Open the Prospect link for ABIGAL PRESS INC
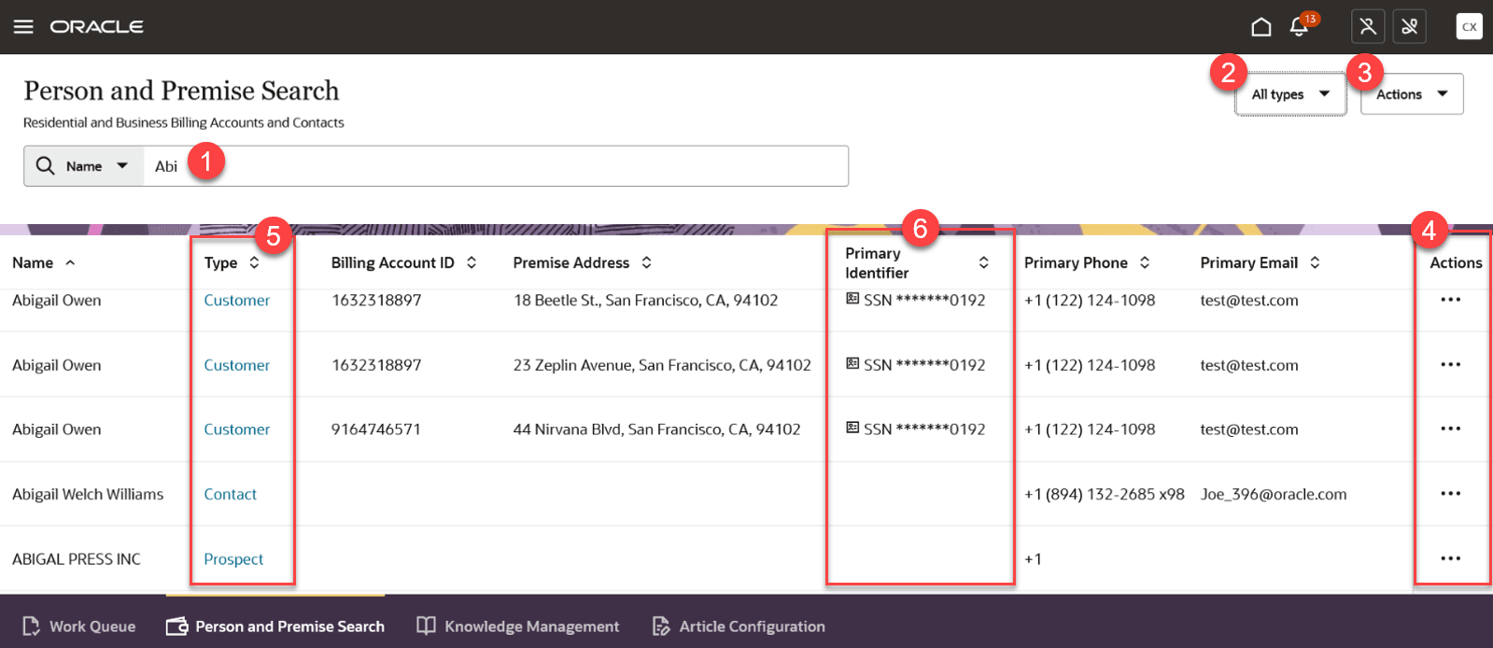The height and width of the screenshot is (648, 1493). [x=233, y=559]
